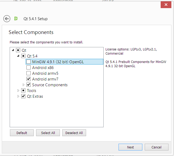Expand the Qt Extras node

[18, 96]
